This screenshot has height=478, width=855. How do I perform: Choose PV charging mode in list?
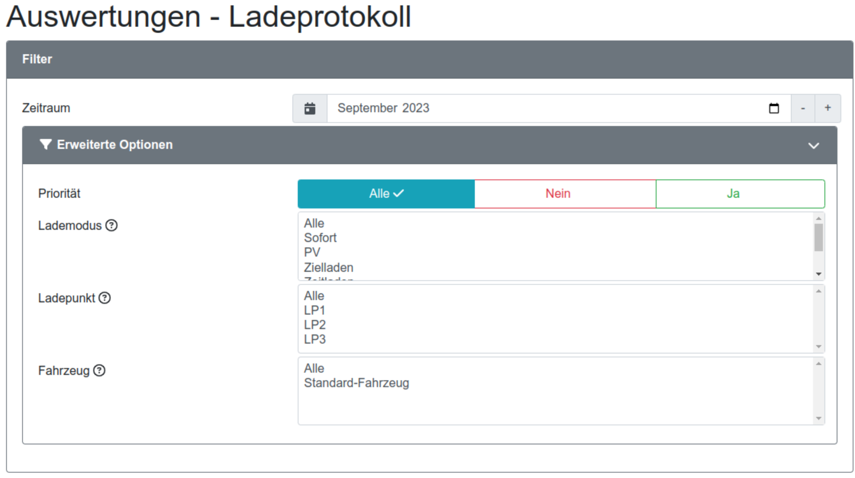coord(312,252)
